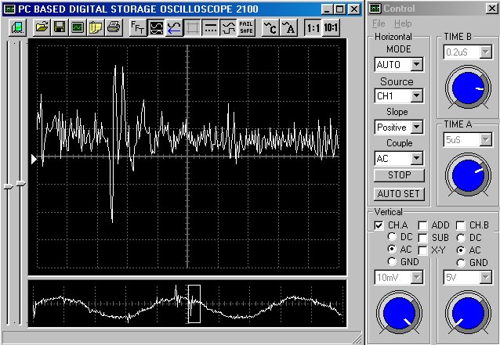Image resolution: width=500 pixels, height=345 pixels.
Task: Click the blue left-arrow toolbar icon
Action: (174, 27)
